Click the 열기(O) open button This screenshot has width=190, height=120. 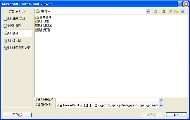point(152,115)
